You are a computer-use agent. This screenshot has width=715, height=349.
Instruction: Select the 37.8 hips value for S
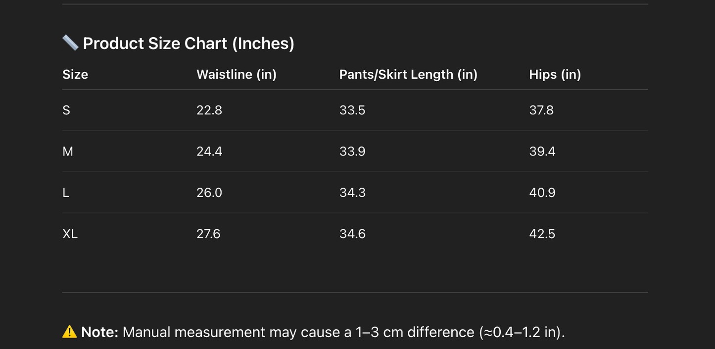541,110
